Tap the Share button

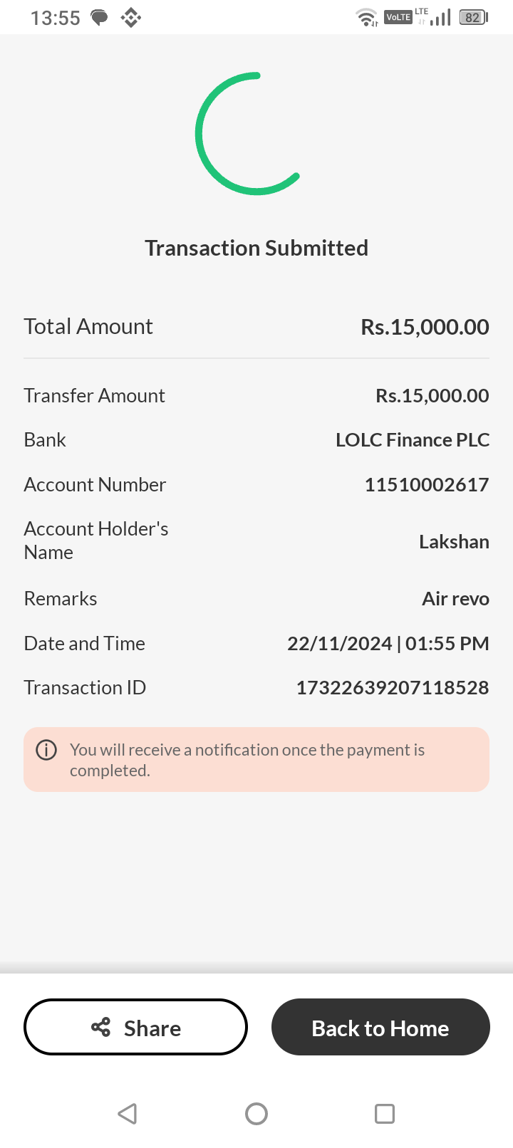click(x=135, y=1027)
